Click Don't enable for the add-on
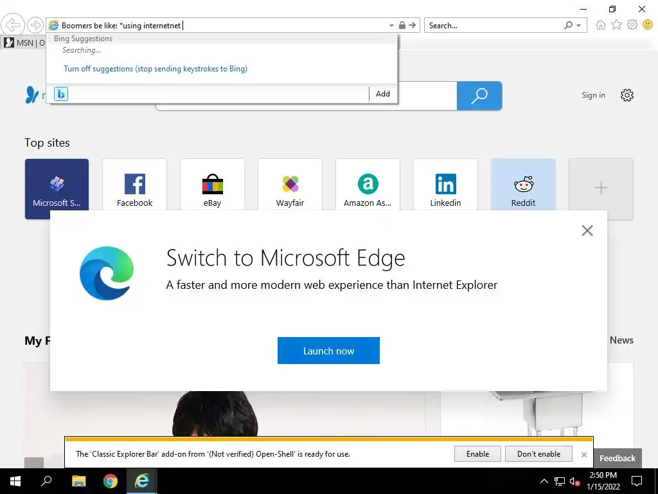 point(538,453)
